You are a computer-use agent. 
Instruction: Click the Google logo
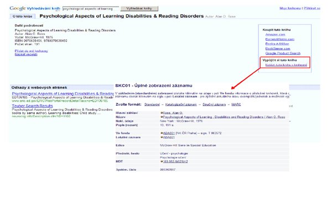pos(18,8)
